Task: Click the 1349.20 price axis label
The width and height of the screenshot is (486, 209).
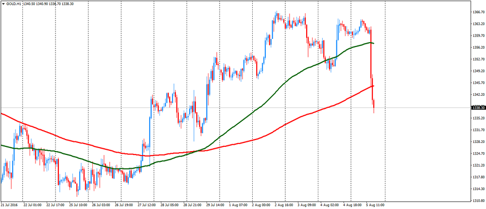Action: point(478,70)
